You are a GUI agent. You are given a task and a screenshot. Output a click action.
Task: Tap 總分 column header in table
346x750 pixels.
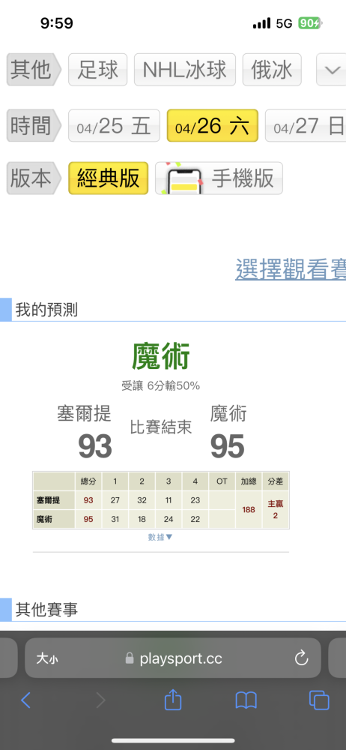pyautogui.click(x=88, y=481)
